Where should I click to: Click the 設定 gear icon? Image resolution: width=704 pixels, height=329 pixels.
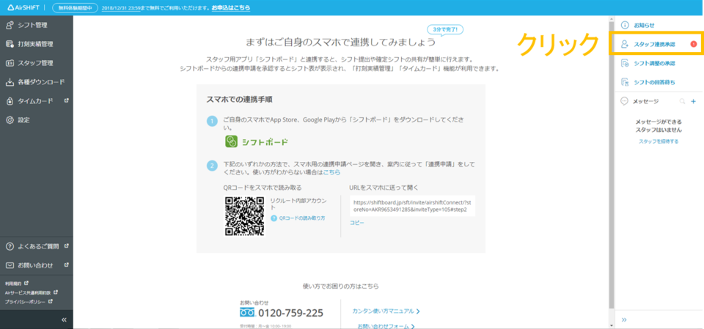pos(10,119)
